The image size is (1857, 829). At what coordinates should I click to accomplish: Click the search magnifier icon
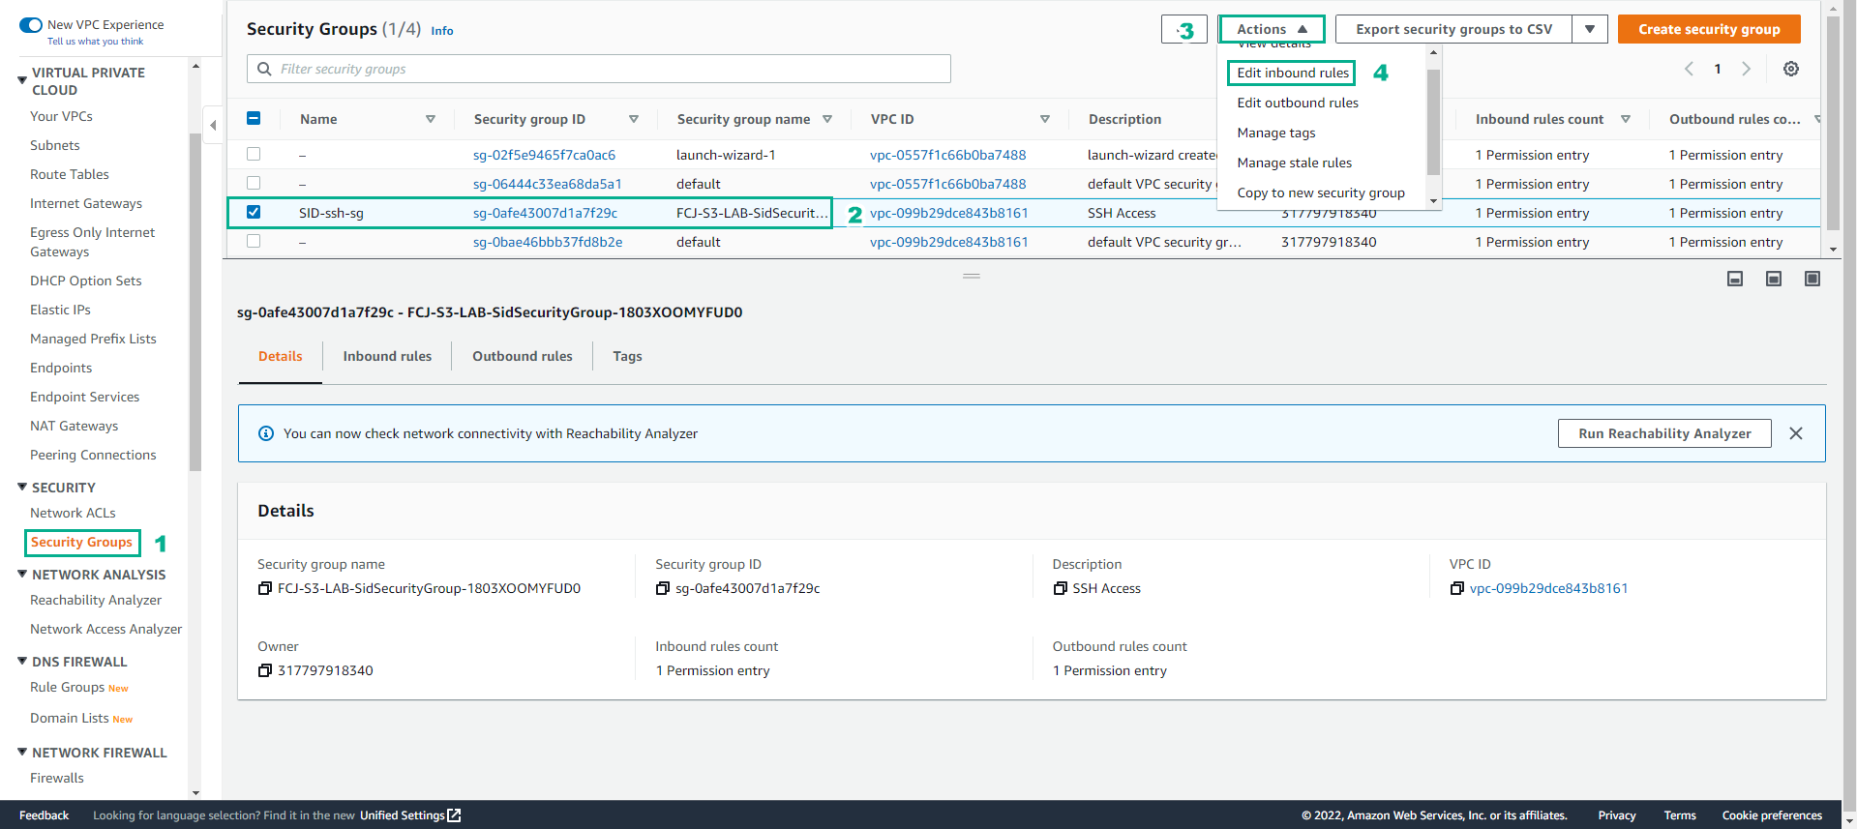pos(264,69)
